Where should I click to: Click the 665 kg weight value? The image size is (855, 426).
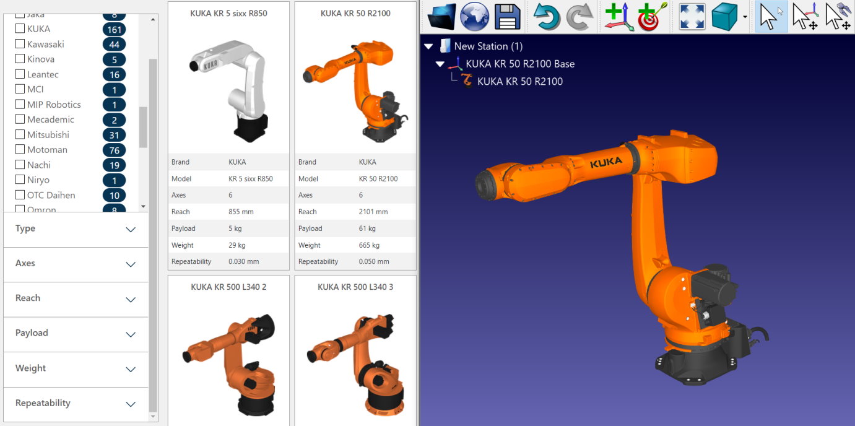(x=369, y=245)
